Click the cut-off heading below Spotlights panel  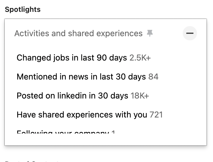pyautogui.click(x=32, y=161)
